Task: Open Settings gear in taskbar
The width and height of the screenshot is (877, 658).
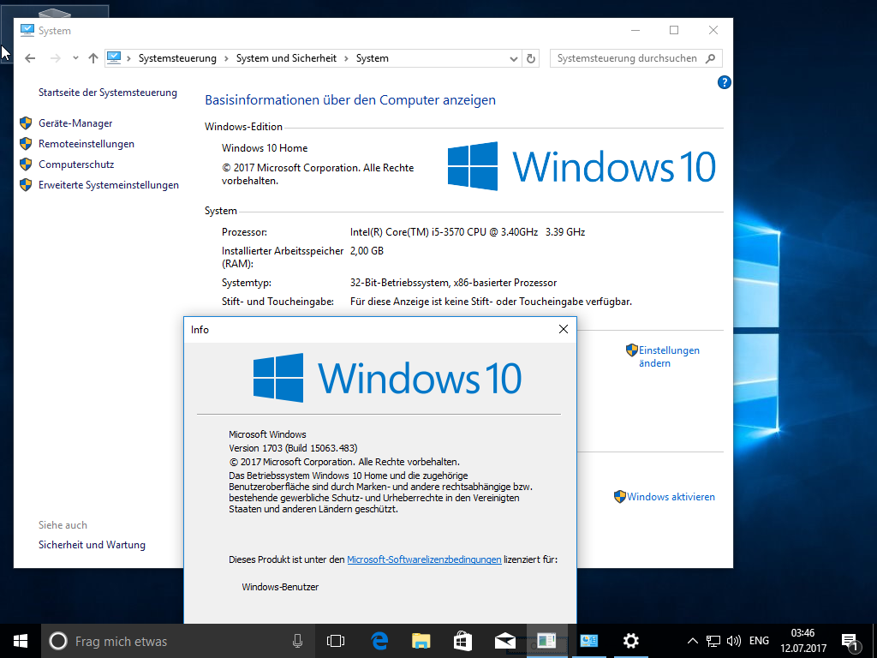Action: (631, 641)
